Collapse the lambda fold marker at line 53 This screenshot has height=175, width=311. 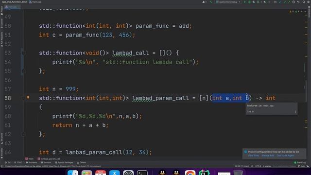(x=23, y=53)
